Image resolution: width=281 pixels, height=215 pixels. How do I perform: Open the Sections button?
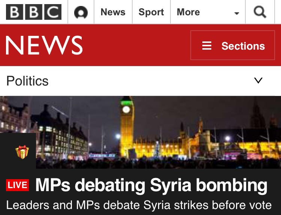[233, 46]
